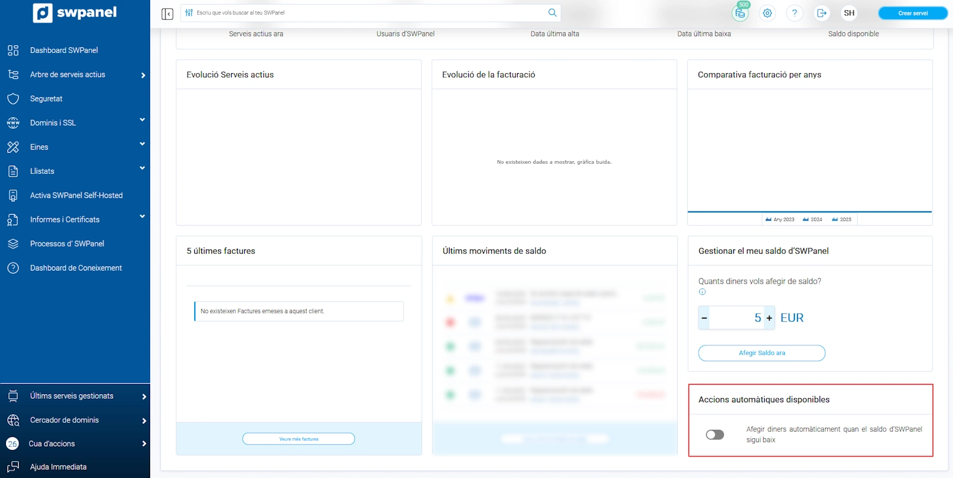Open the help question mark icon
The width and height of the screenshot is (953, 478).
point(794,13)
